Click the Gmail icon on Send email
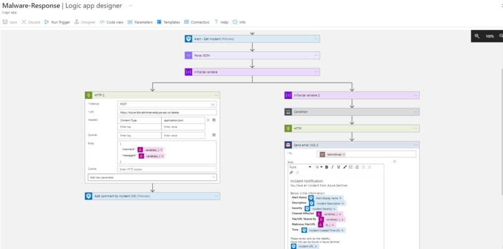This screenshot has height=249, width=503. coord(288,145)
